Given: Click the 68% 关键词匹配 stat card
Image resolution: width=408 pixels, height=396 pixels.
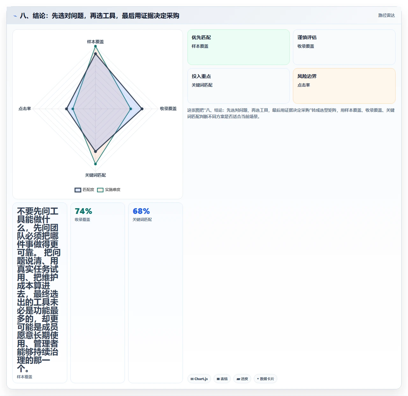Looking at the screenshot, I should coord(156,293).
